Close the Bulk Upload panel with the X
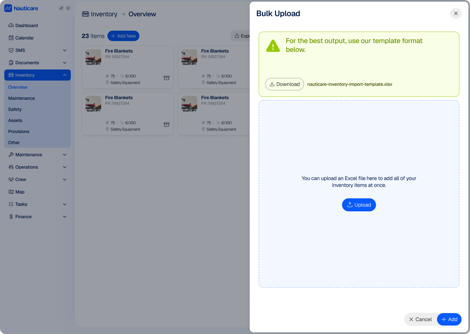The image size is (470, 334). click(456, 13)
